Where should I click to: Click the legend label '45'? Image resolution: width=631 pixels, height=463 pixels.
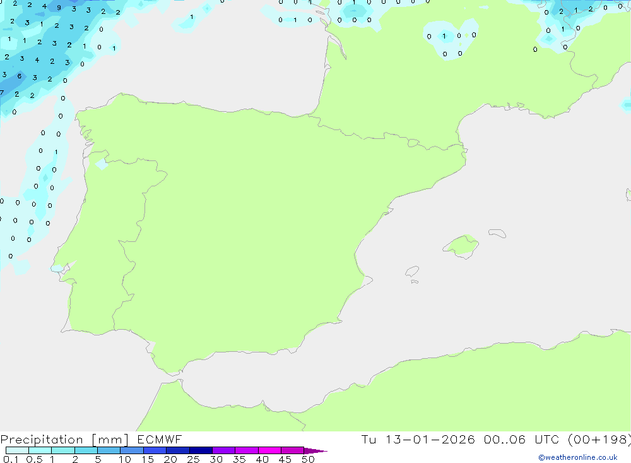(285, 459)
